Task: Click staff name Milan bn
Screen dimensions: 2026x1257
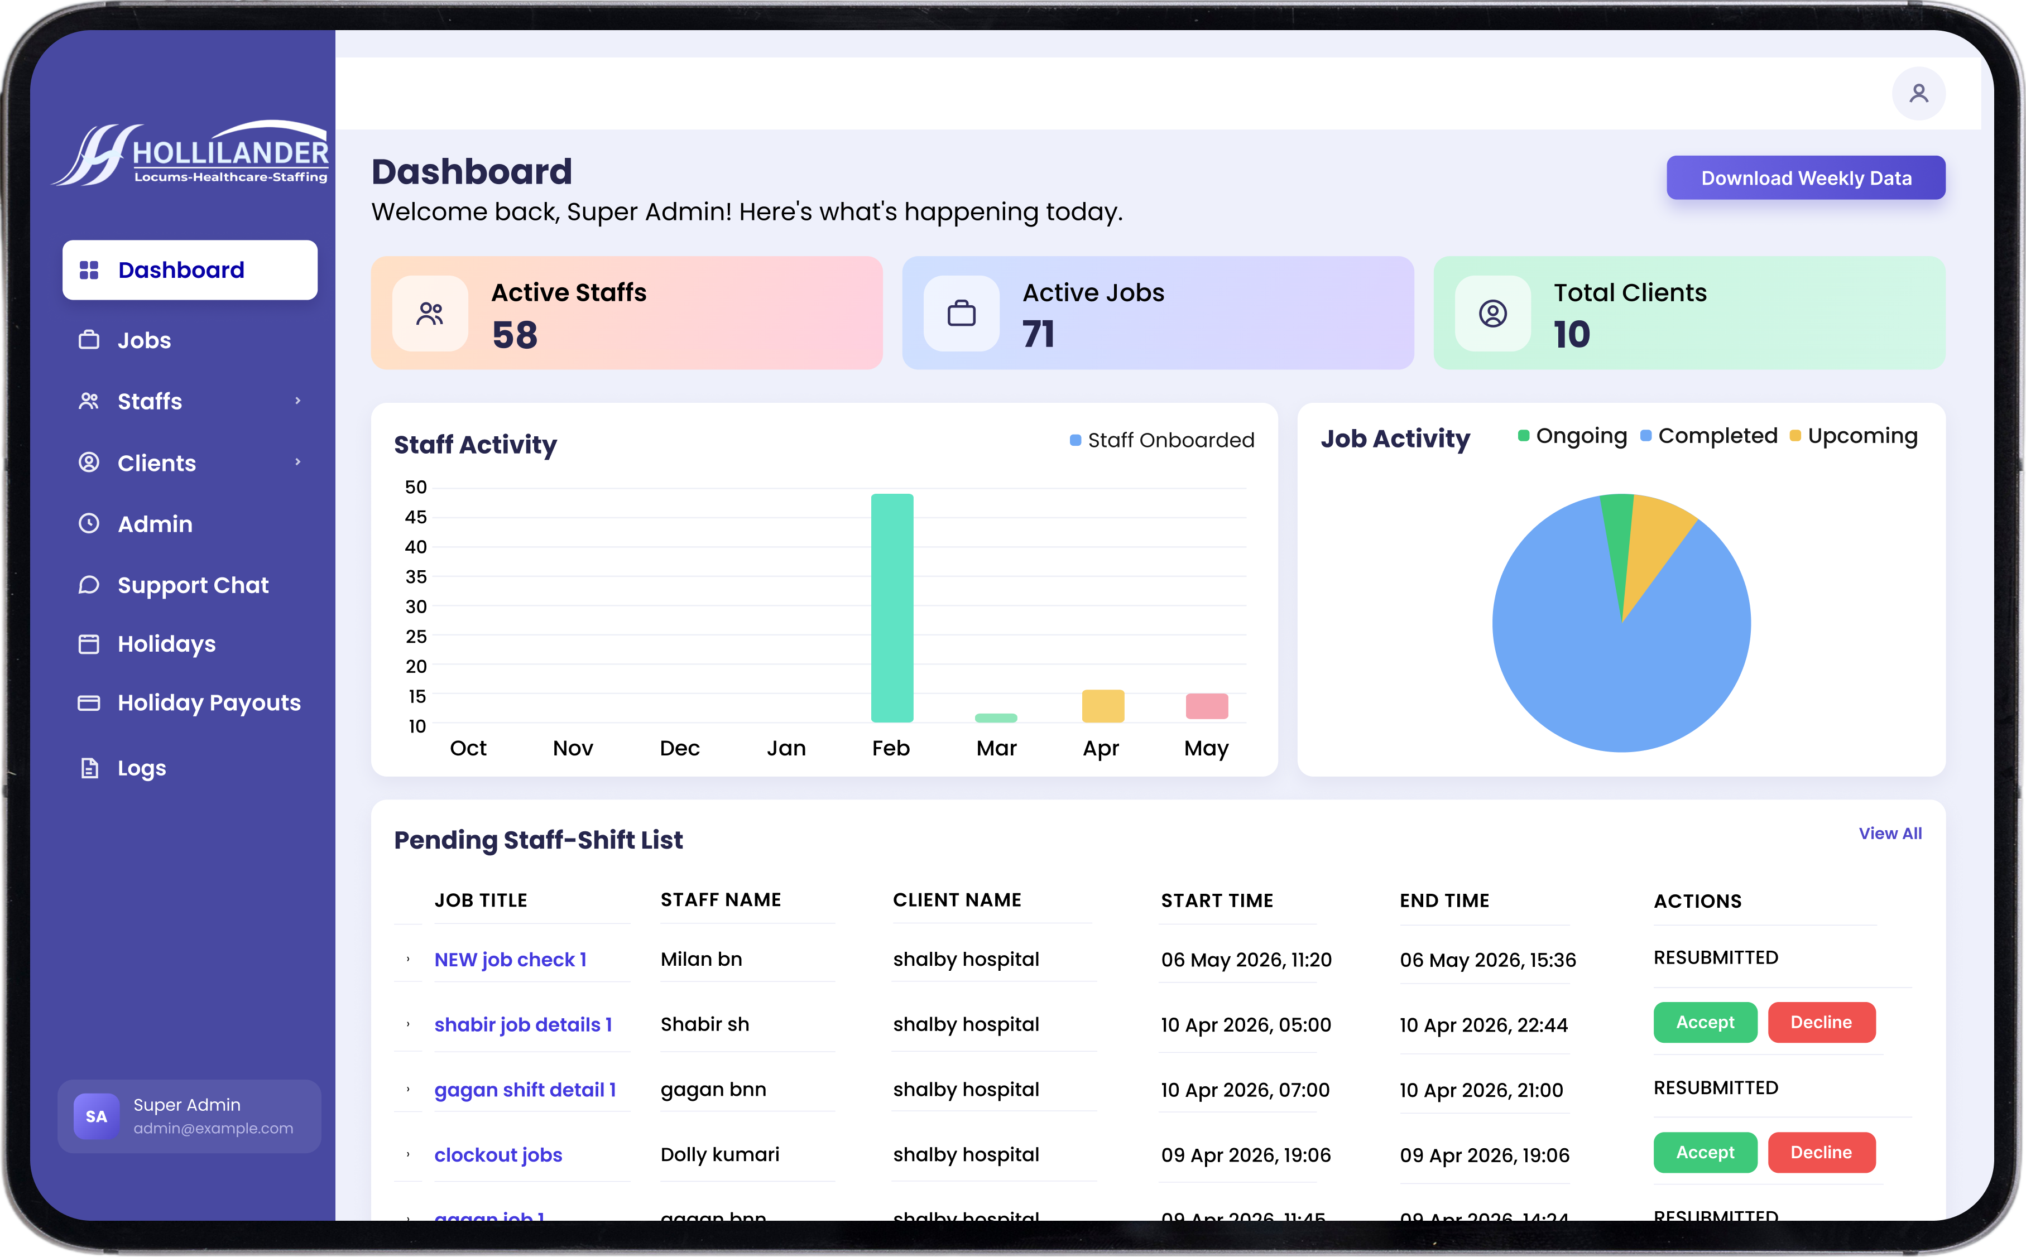Action: 701,960
